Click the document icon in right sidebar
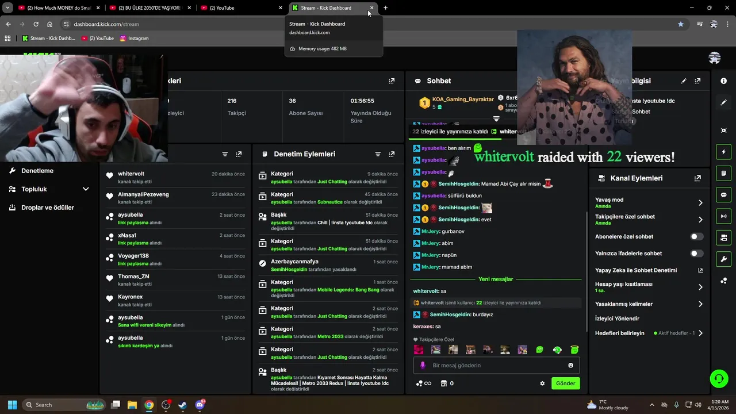736x414 pixels. pyautogui.click(x=723, y=173)
